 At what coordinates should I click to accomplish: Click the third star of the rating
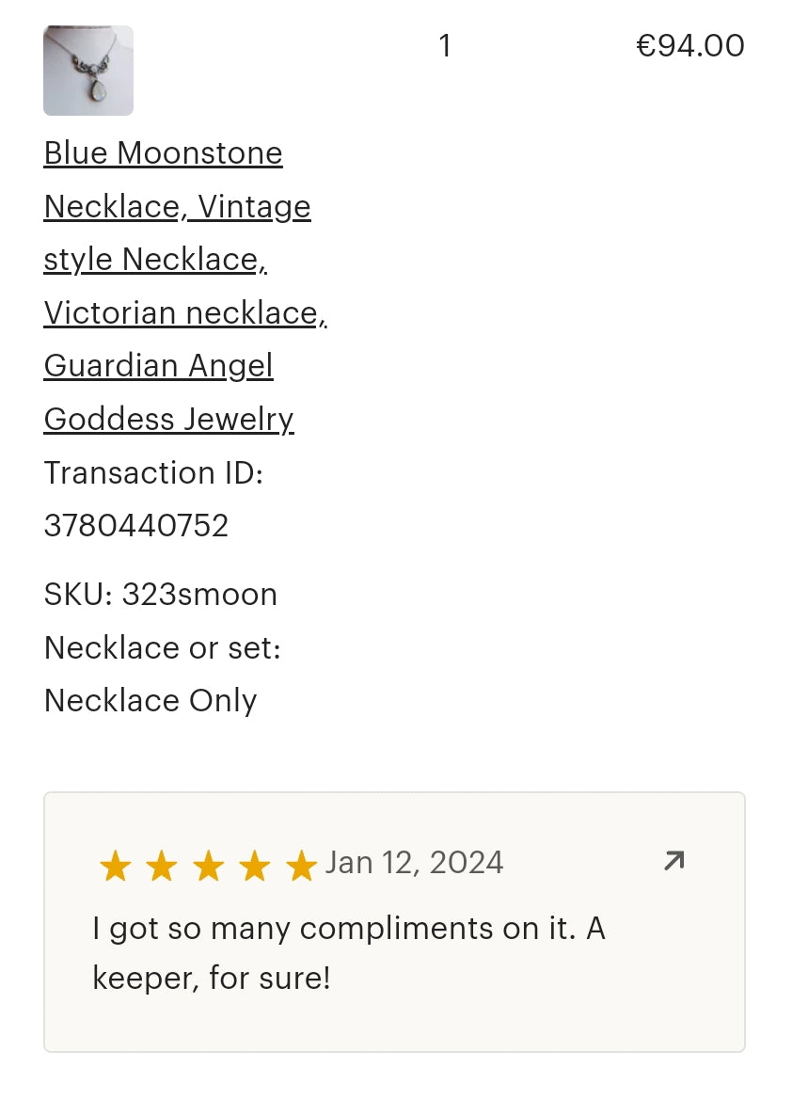pyautogui.click(x=208, y=866)
